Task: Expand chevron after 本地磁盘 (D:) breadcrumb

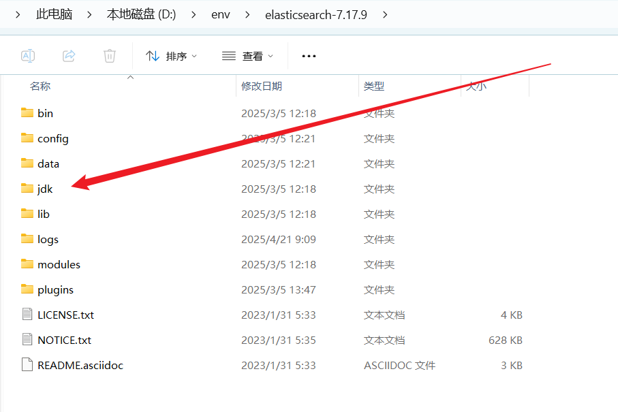Action: tap(194, 14)
